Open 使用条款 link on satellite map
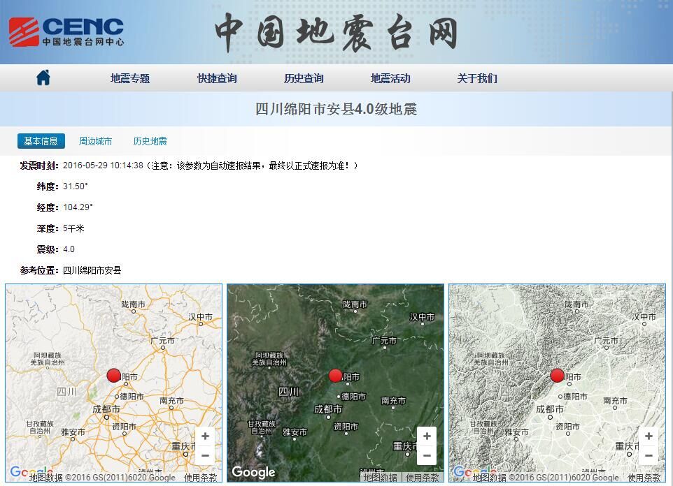This screenshot has width=673, height=486. tap(423, 478)
